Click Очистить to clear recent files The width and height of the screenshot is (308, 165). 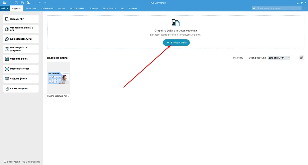(238, 58)
